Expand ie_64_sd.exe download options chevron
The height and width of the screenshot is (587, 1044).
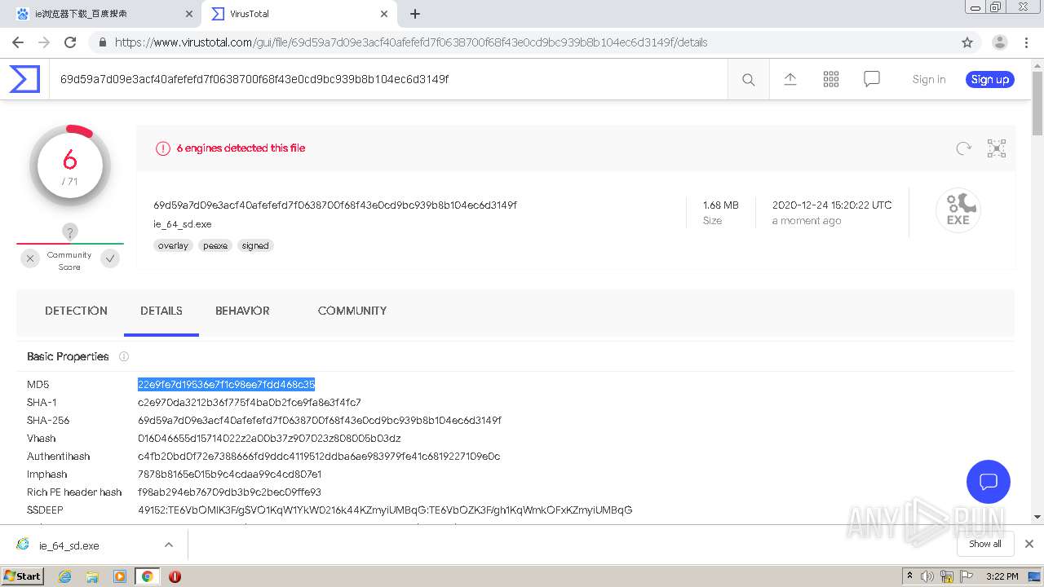click(x=169, y=545)
